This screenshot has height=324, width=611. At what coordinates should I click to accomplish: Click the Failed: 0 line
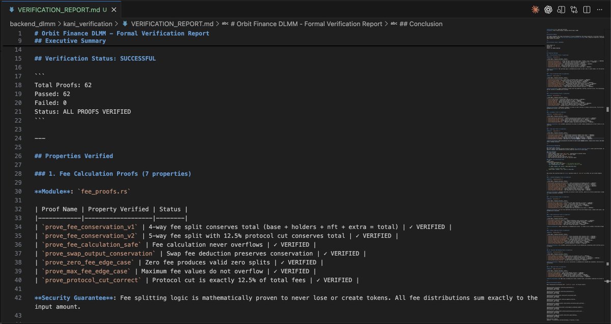click(50, 103)
